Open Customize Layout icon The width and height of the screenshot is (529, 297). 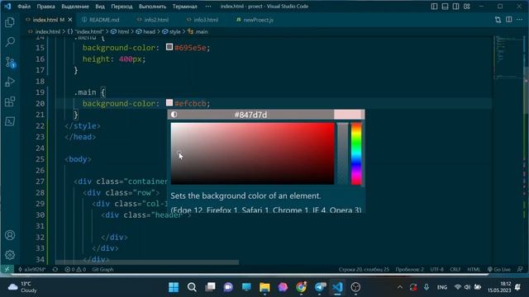[466, 7]
